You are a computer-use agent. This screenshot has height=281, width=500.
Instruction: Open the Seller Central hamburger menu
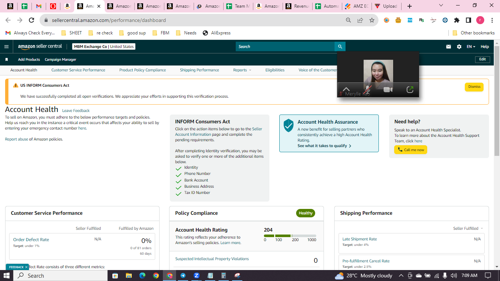pos(6,46)
